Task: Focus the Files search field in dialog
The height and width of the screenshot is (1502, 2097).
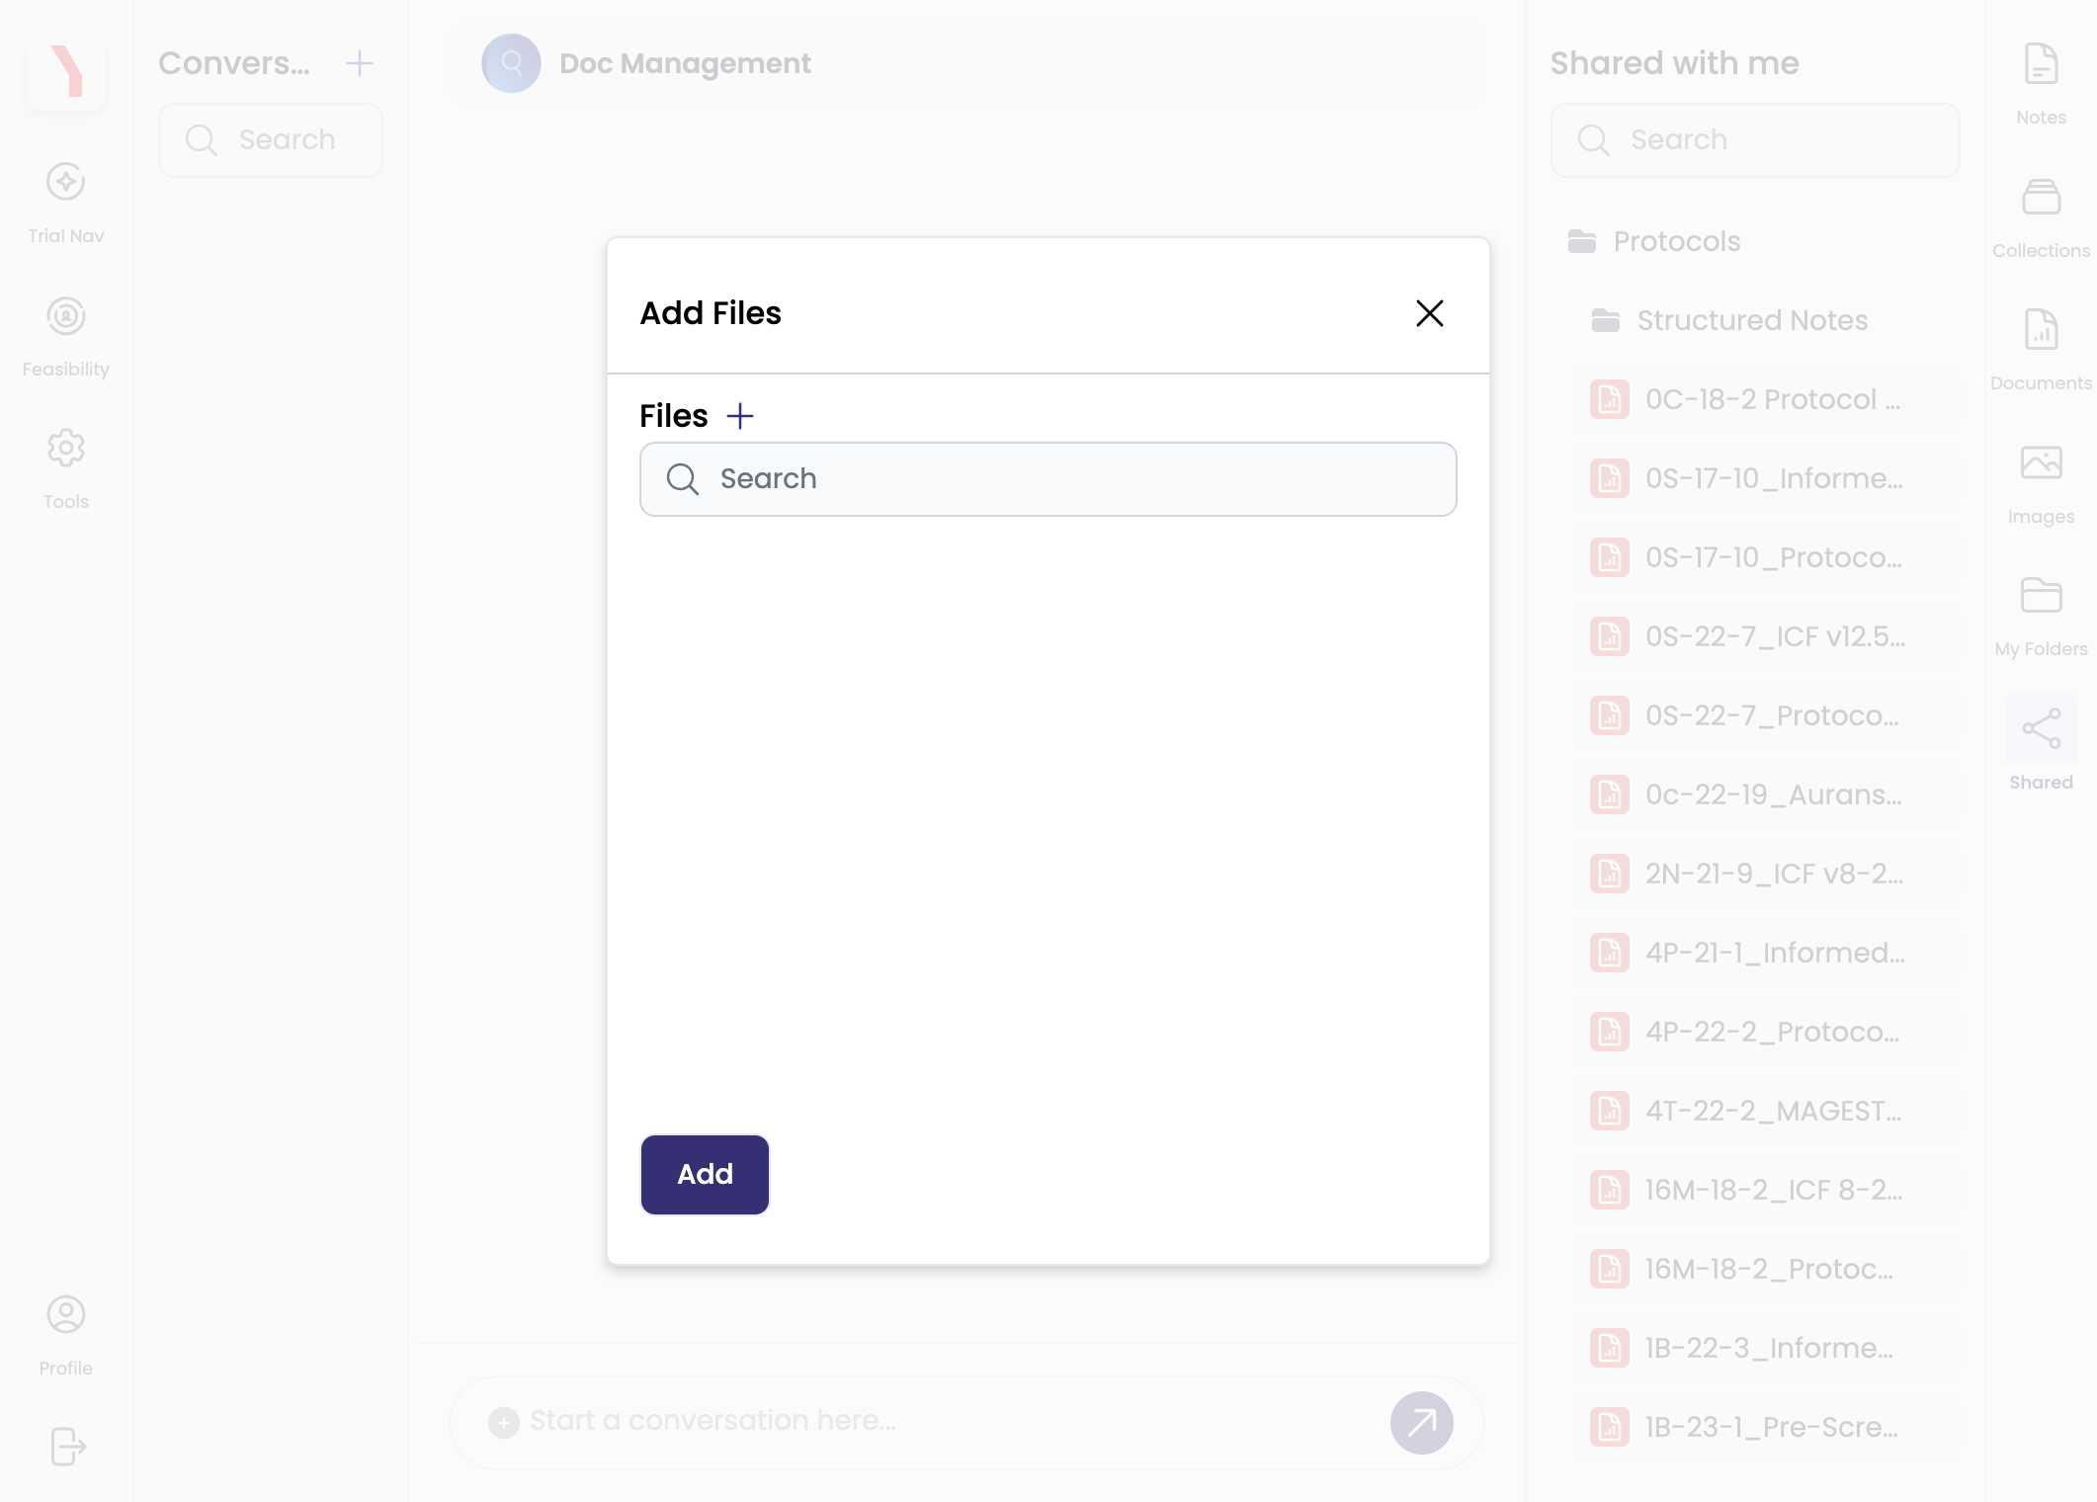Action: (1048, 479)
